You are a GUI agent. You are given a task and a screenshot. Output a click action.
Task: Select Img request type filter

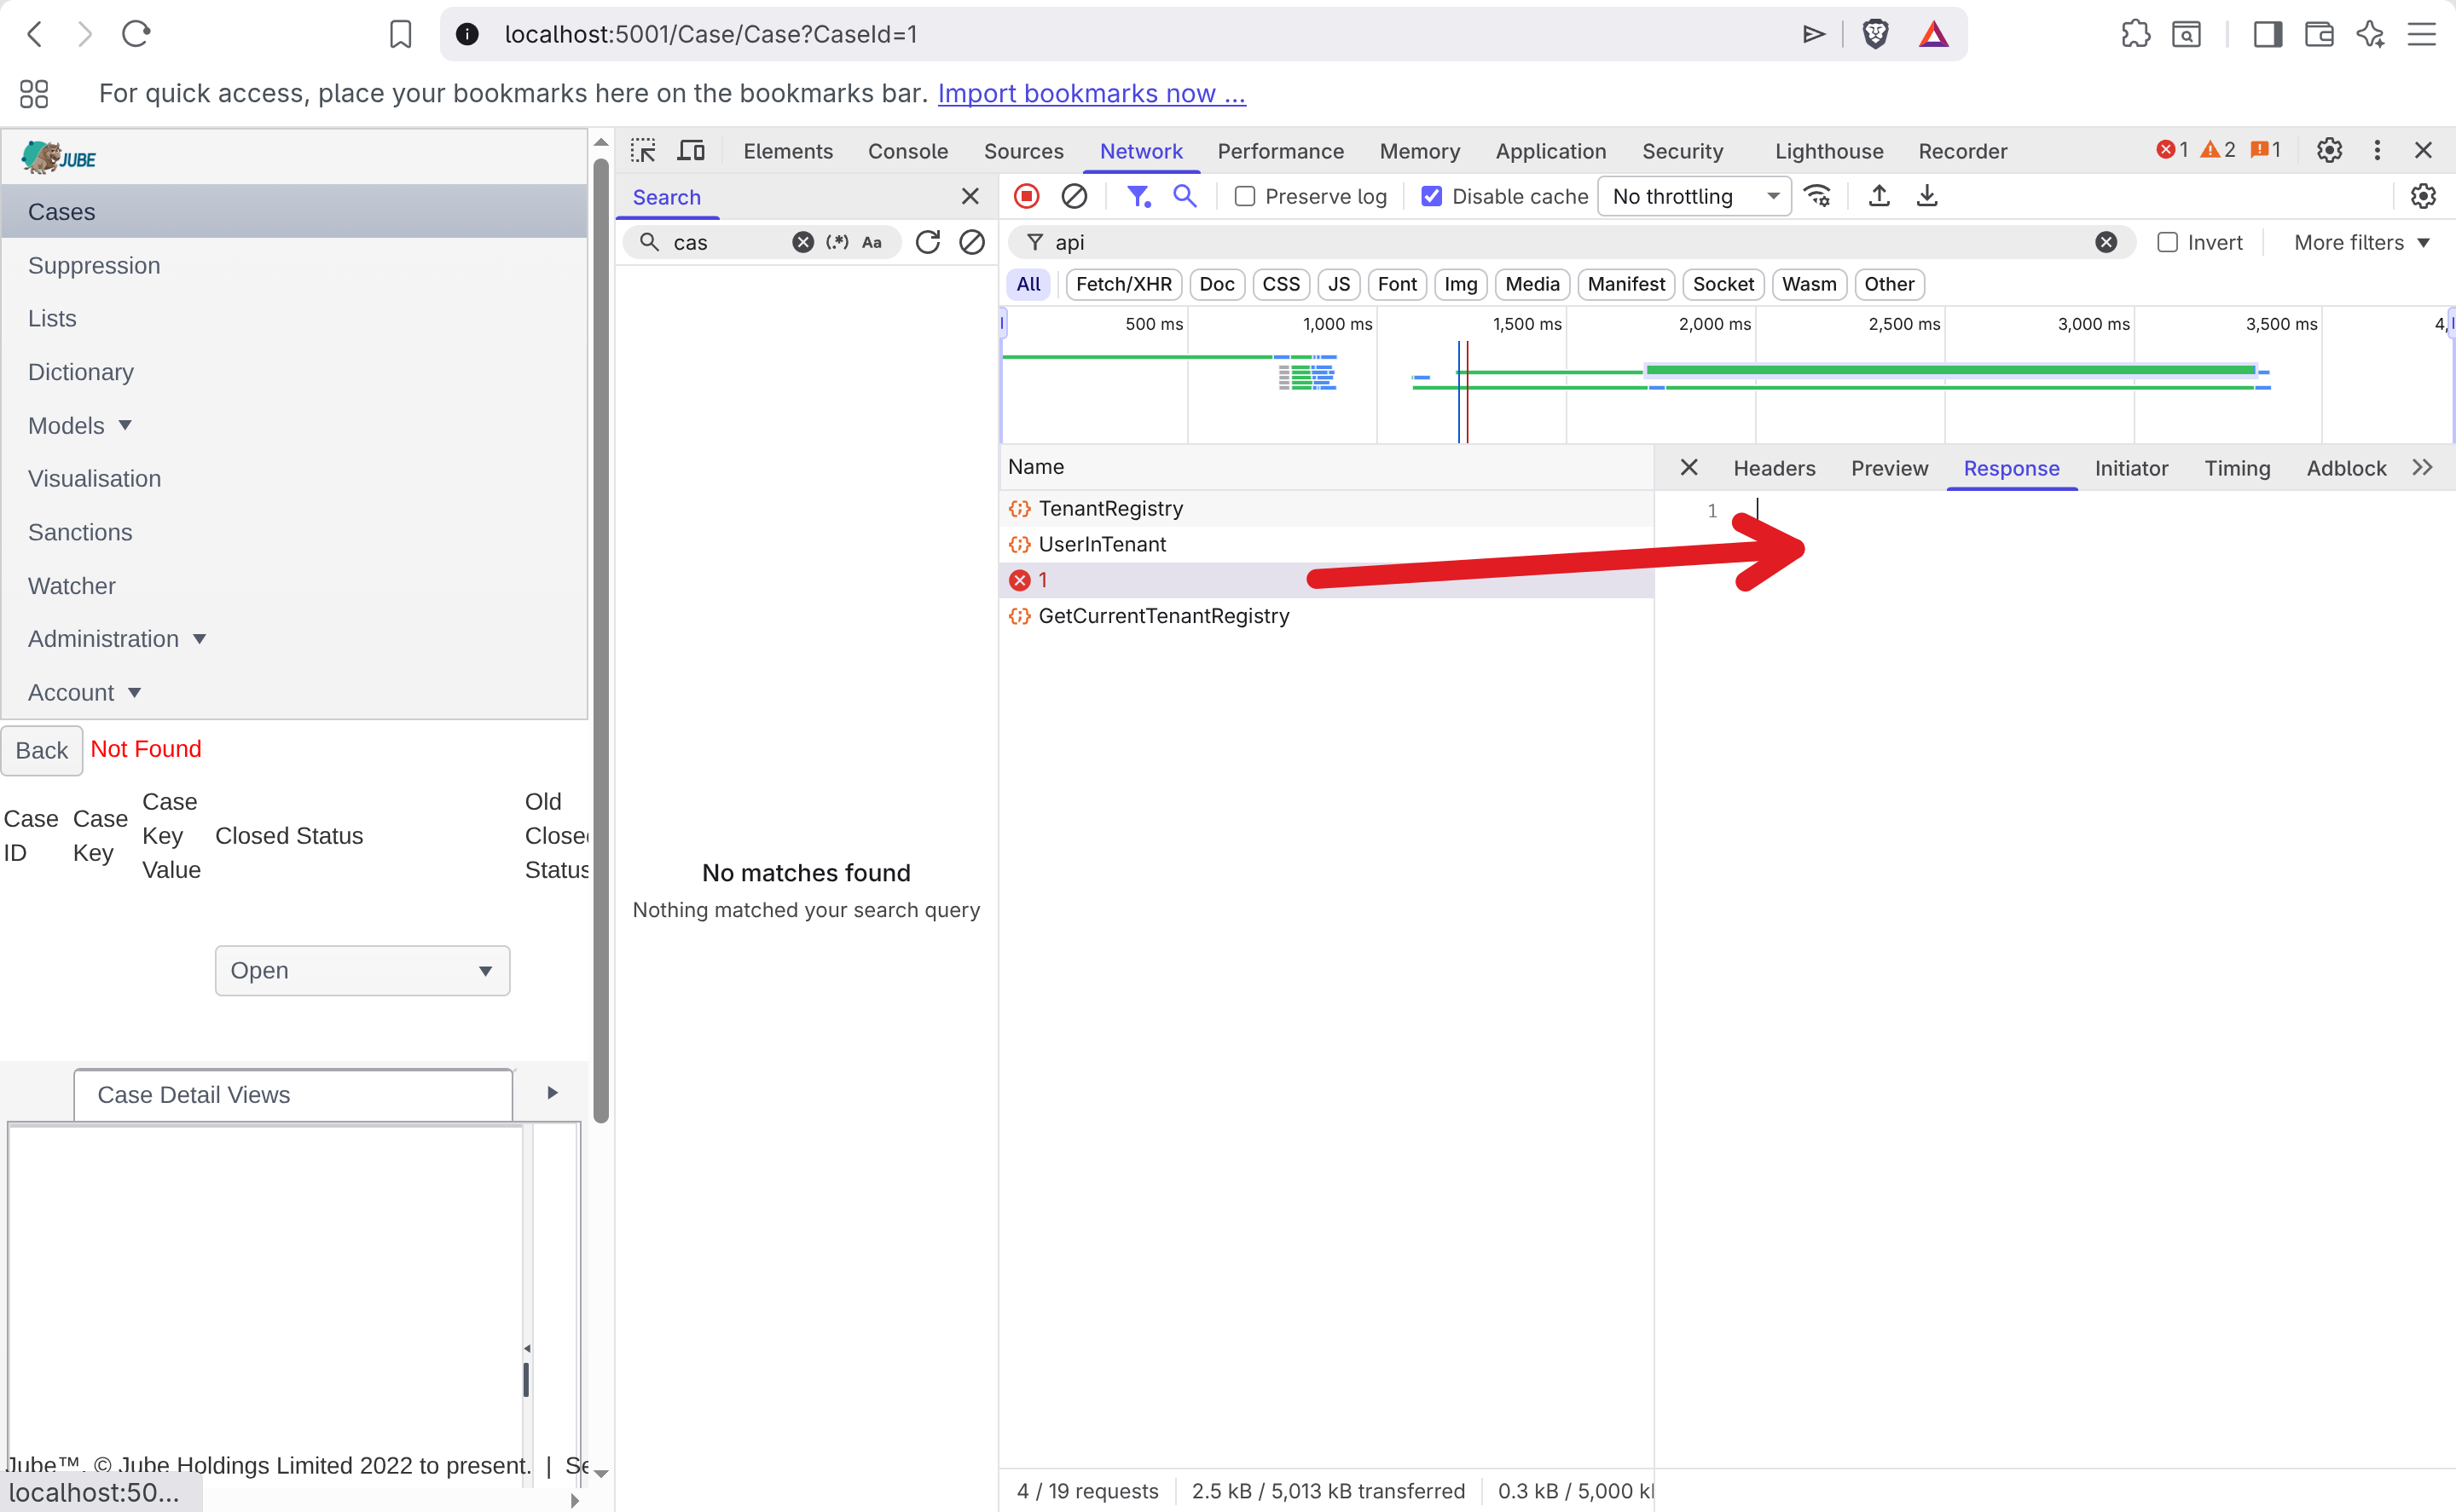click(1461, 284)
